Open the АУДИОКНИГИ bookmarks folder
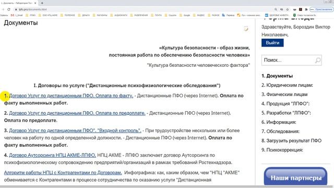The image size is (334, 188). click(x=118, y=15)
